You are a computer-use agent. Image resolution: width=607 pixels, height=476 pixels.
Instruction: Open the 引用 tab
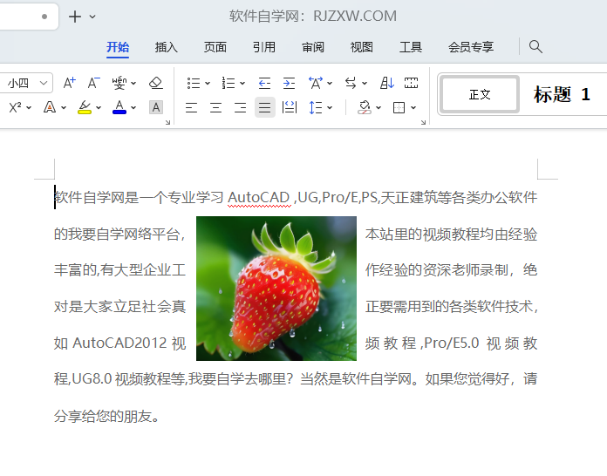point(264,47)
